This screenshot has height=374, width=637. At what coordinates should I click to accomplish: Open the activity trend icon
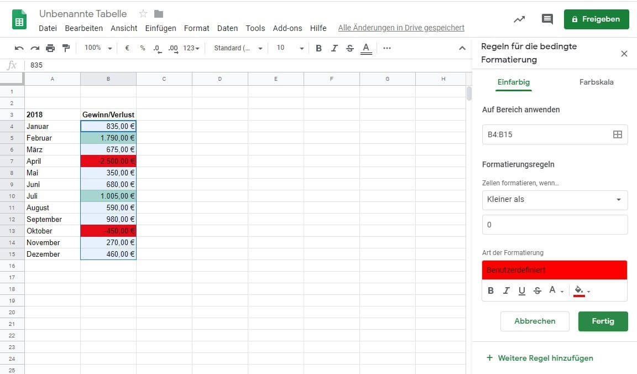click(x=519, y=19)
